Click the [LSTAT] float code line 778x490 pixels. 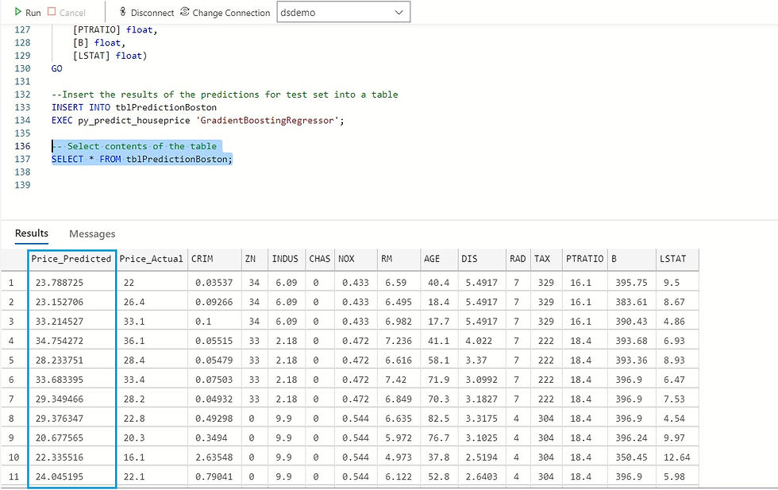click(x=110, y=56)
